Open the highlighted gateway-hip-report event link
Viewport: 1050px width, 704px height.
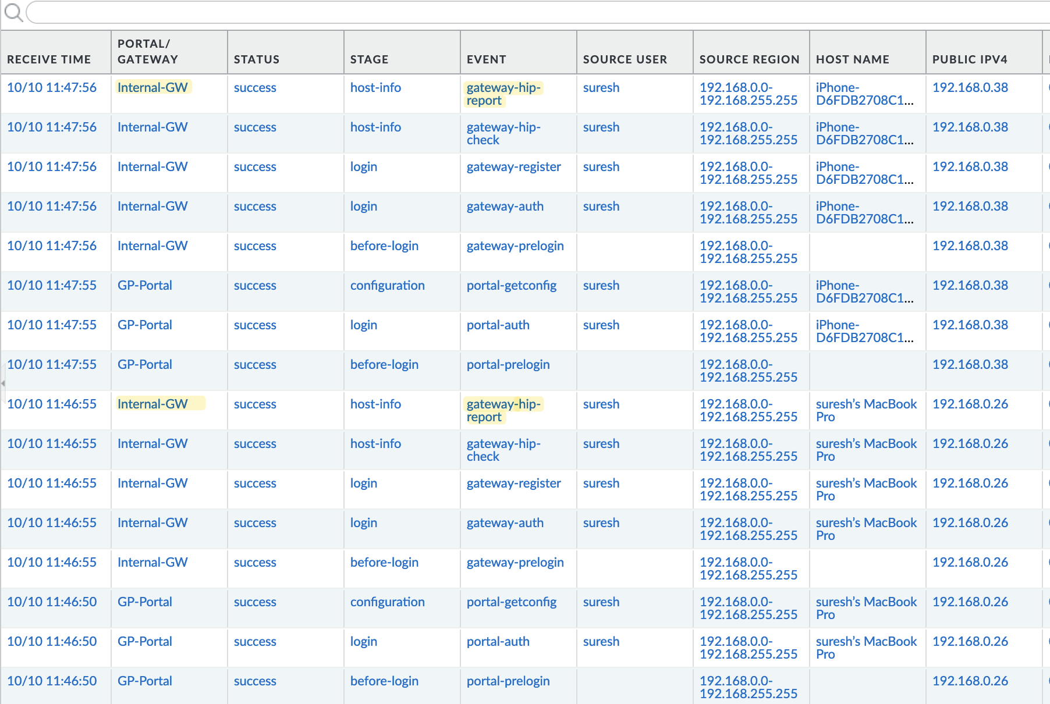pos(503,94)
